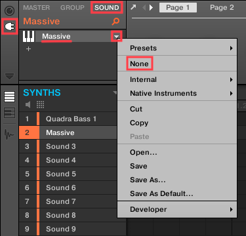Click the piano keys icon beside Massive
The height and width of the screenshot is (236, 246).
[28, 36]
